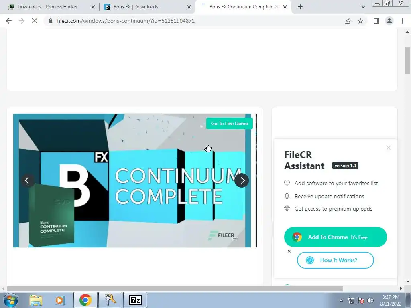
Task: Click 'Add software to your favorites list' text
Action: [x=336, y=183]
